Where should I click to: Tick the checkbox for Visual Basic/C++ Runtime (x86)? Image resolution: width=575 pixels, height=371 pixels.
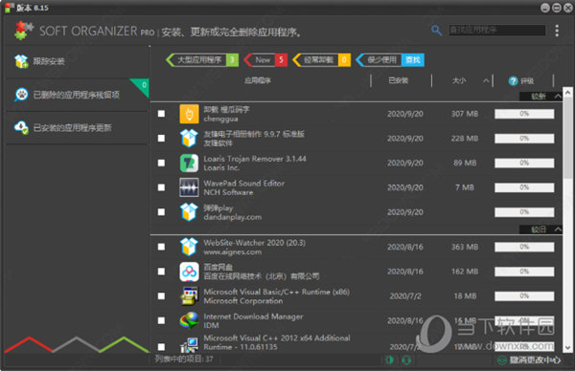[x=161, y=296]
